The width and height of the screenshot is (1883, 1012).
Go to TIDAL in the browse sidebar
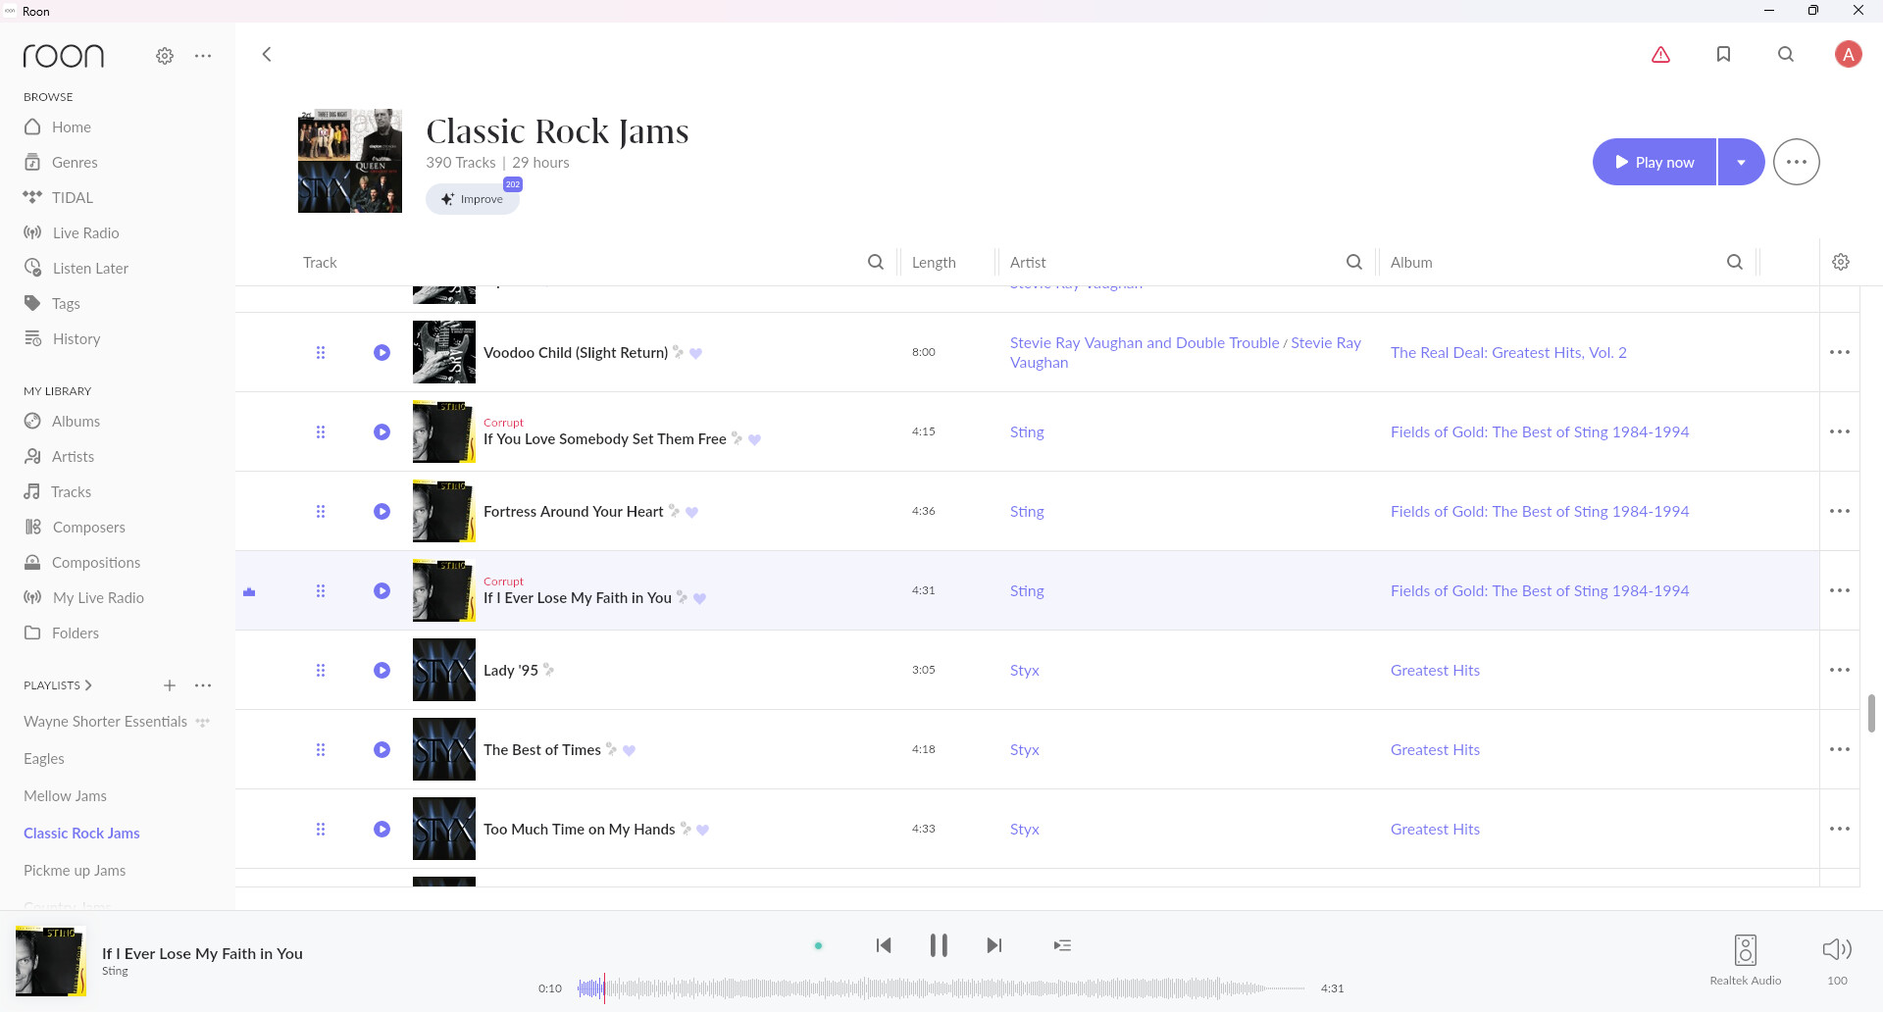pyautogui.click(x=72, y=197)
